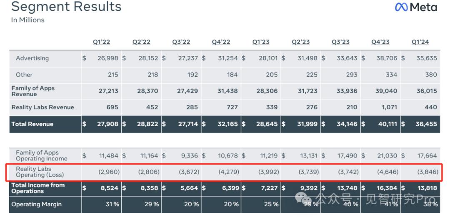Select the Q2'22 column header
Screen dimensions: 450x217
coord(141,42)
